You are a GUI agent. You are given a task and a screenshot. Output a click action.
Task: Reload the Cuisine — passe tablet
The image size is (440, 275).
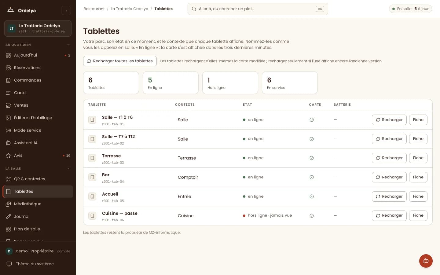[389, 216]
